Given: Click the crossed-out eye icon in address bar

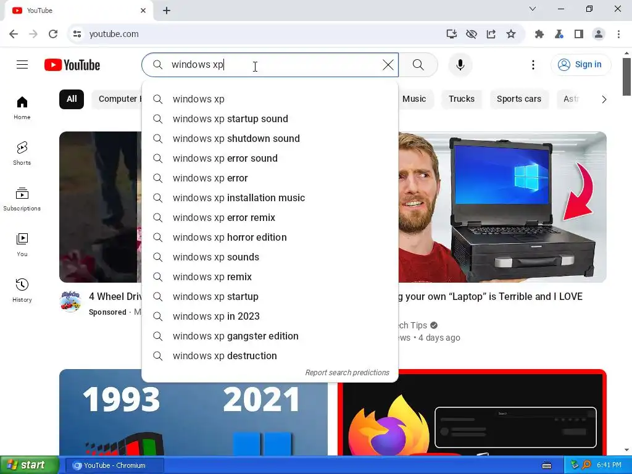Looking at the screenshot, I should click(471, 34).
